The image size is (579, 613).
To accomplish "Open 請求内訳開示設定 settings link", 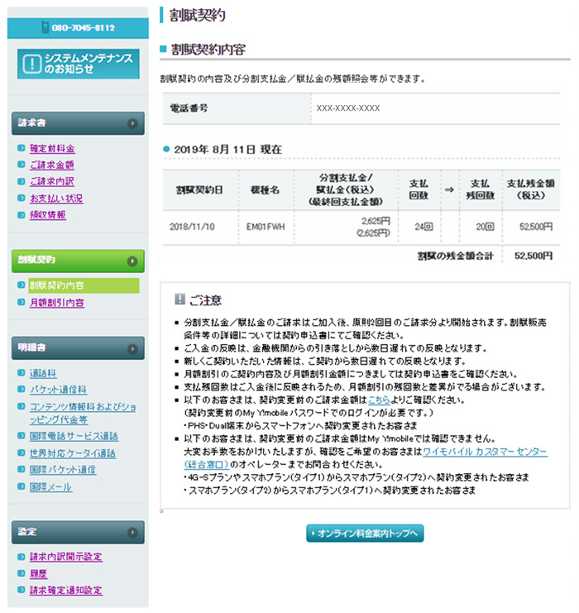I will (66, 557).
